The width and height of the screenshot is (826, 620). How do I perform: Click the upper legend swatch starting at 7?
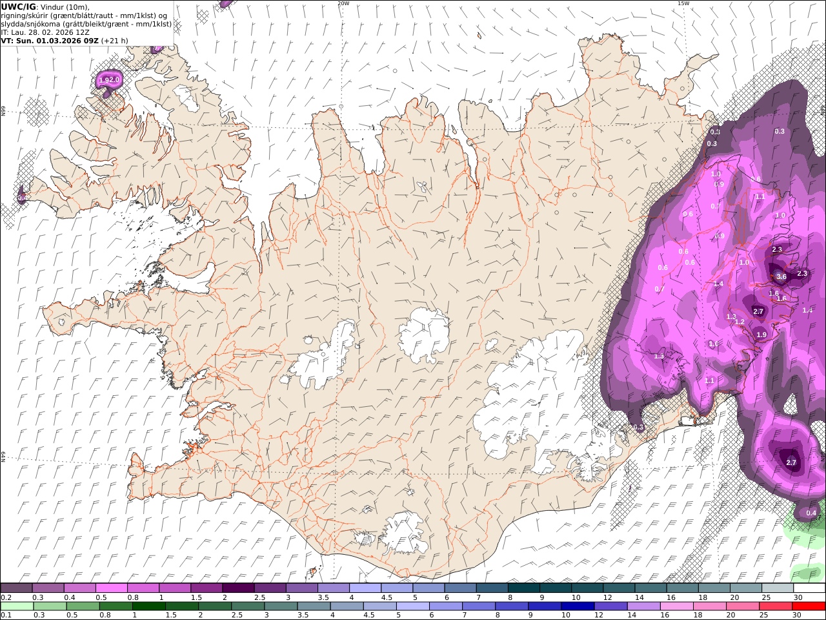click(x=492, y=588)
